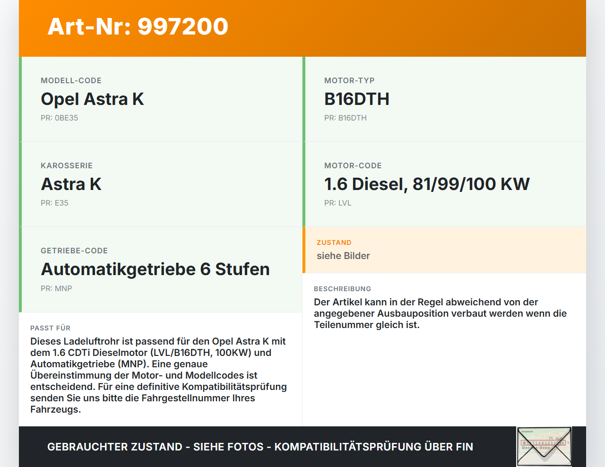Select the GETRIEBE-CODE Automatikgetriebe 6 Stufen card
Screen dimensions: 605x467
click(161, 269)
